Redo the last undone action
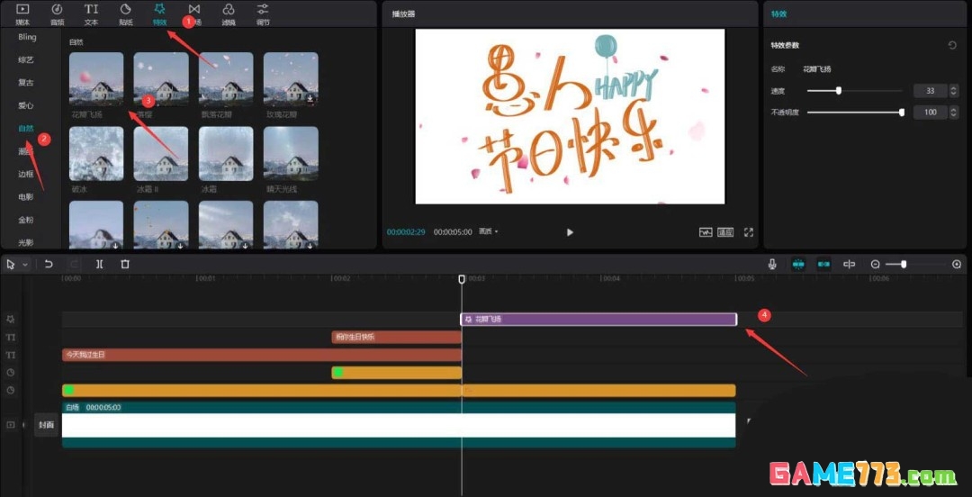Image resolution: width=972 pixels, height=497 pixels. (73, 265)
